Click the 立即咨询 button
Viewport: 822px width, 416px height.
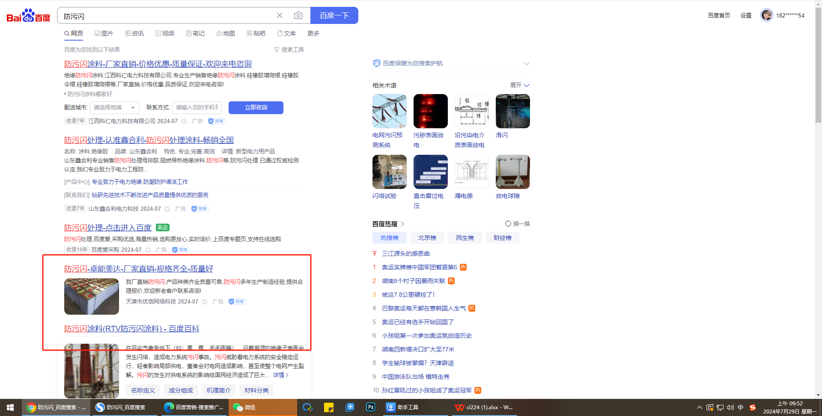point(256,108)
